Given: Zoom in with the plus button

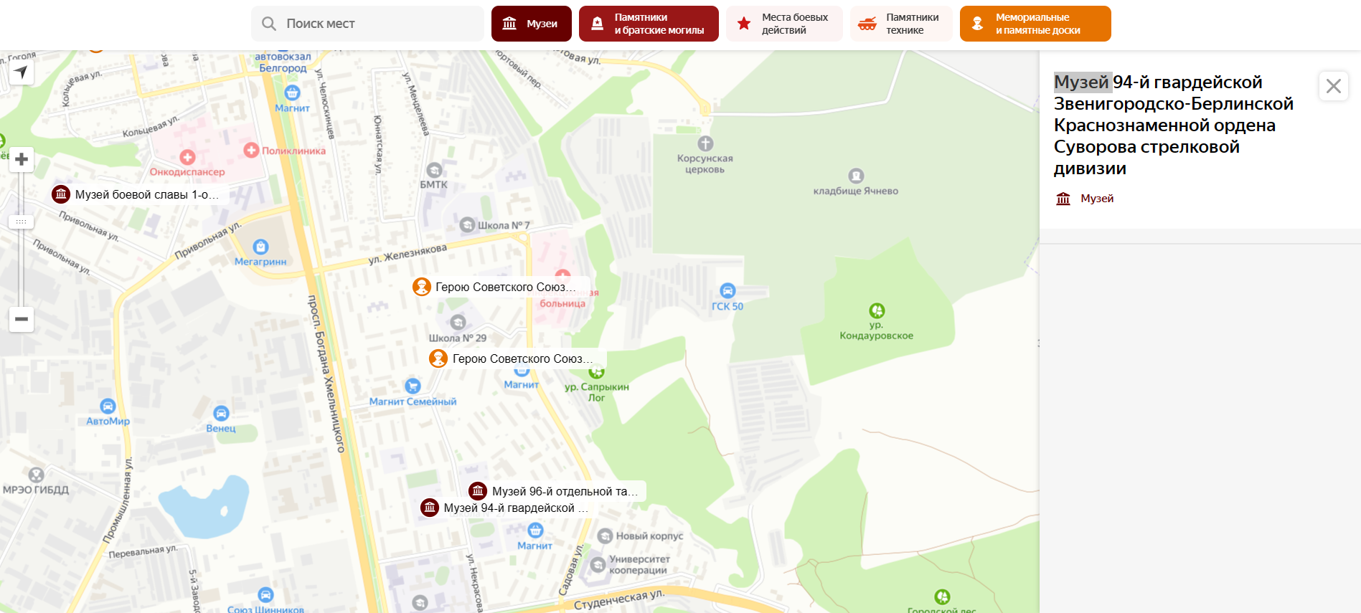Looking at the screenshot, I should click(22, 159).
